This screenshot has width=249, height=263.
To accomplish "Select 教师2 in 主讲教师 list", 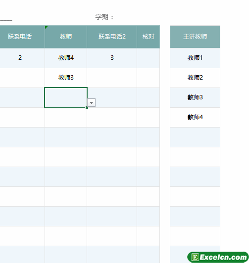I will click(x=195, y=78).
